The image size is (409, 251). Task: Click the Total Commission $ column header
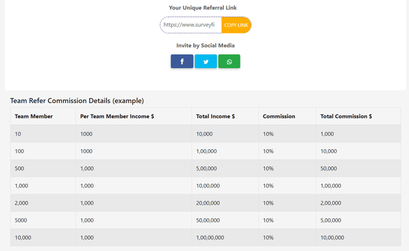[346, 116]
